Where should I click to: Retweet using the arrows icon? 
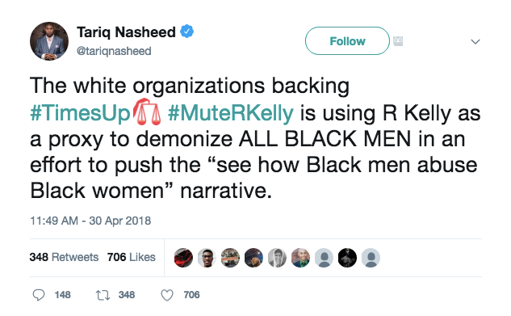pos(103,295)
